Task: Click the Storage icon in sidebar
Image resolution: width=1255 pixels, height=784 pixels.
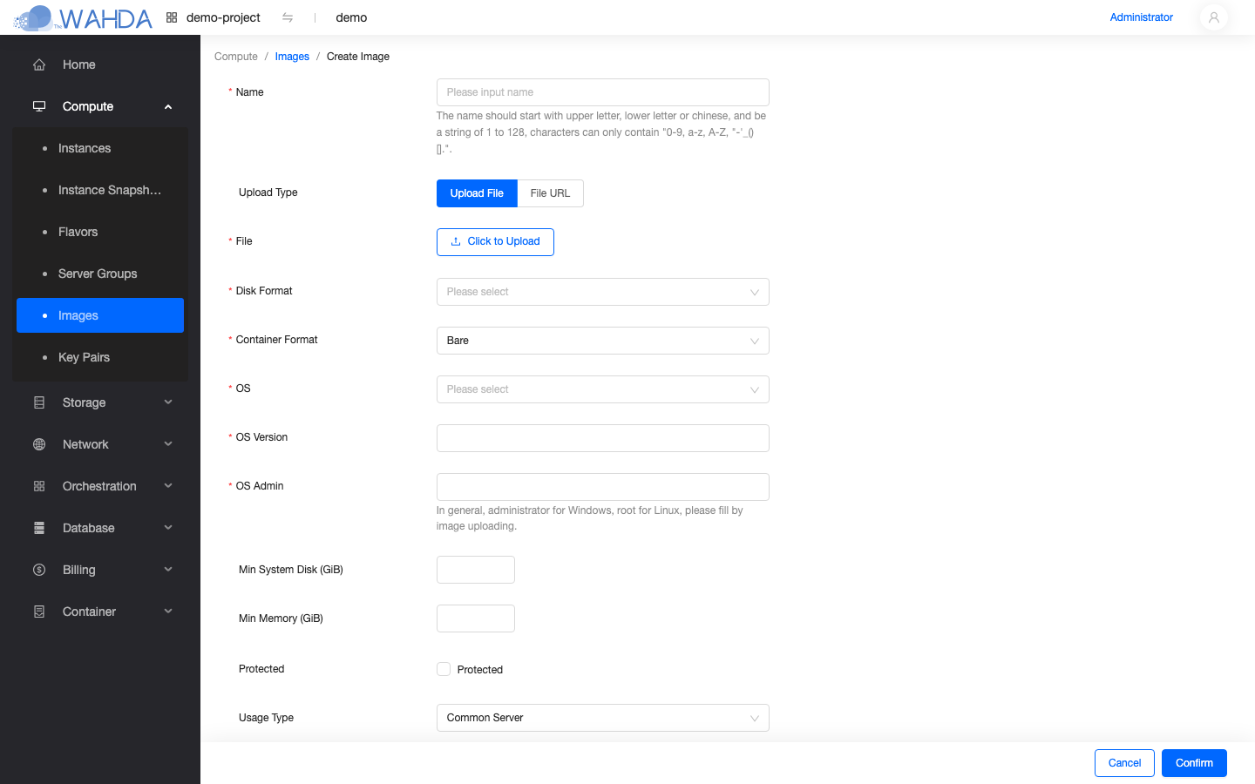Action: (x=39, y=402)
